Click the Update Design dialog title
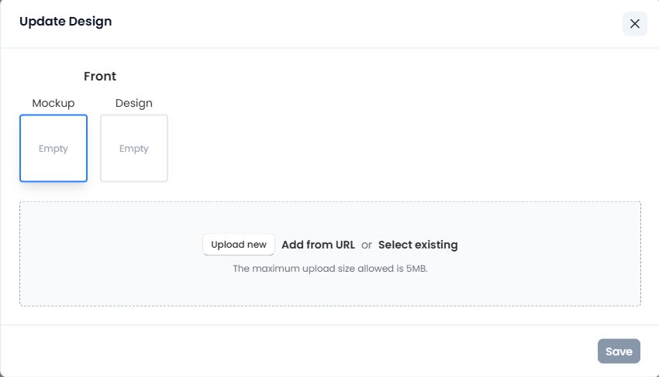This screenshot has height=377, width=659. point(65,22)
